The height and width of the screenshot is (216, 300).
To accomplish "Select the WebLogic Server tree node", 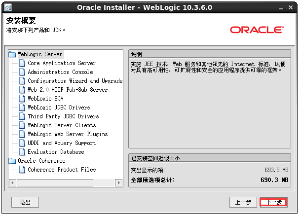I will click(40, 54).
